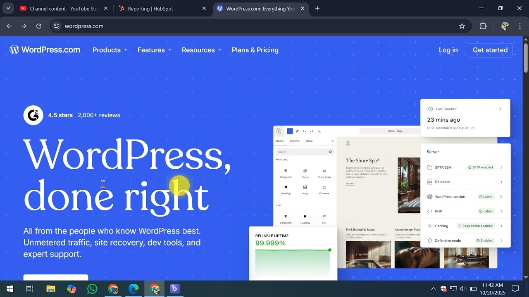The image size is (529, 297).
Task: Select the WordPress.com browser tab
Action: (261, 8)
